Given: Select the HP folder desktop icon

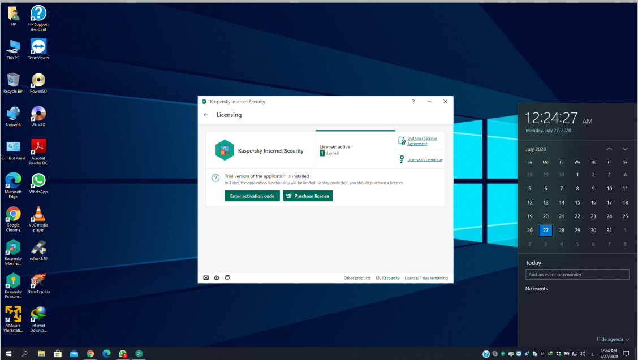Looking at the screenshot, I should [14, 16].
